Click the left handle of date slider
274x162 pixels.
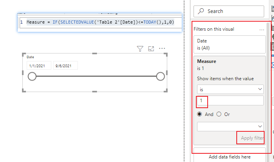[32, 76]
